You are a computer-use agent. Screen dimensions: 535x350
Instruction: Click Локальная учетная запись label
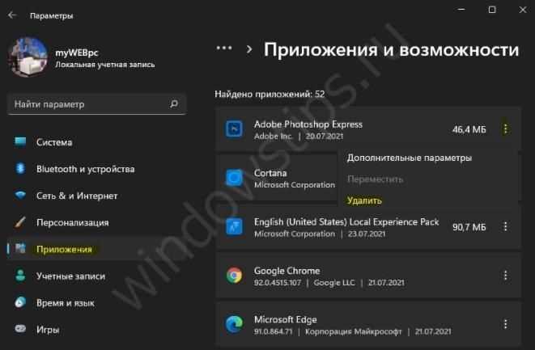tap(105, 65)
